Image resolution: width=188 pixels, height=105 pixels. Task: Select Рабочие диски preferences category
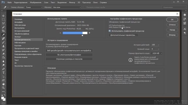click(x=20, y=43)
